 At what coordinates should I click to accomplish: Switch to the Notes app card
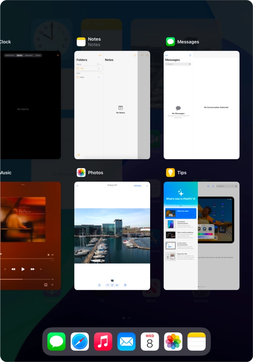coord(112,105)
